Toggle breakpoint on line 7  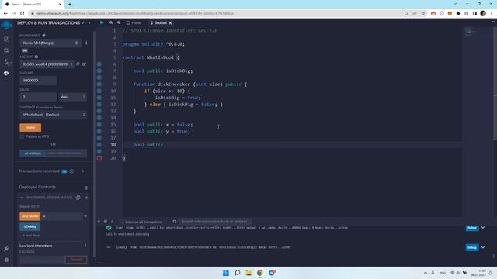pyautogui.click(x=99, y=71)
